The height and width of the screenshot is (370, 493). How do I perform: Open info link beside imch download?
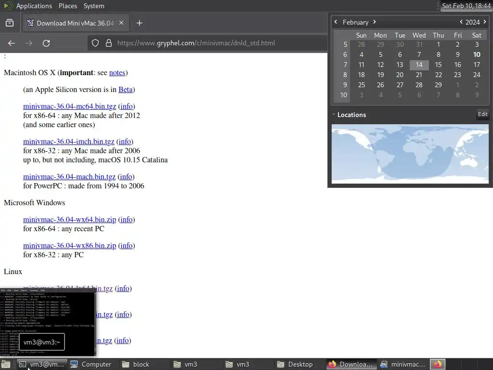tap(125, 142)
